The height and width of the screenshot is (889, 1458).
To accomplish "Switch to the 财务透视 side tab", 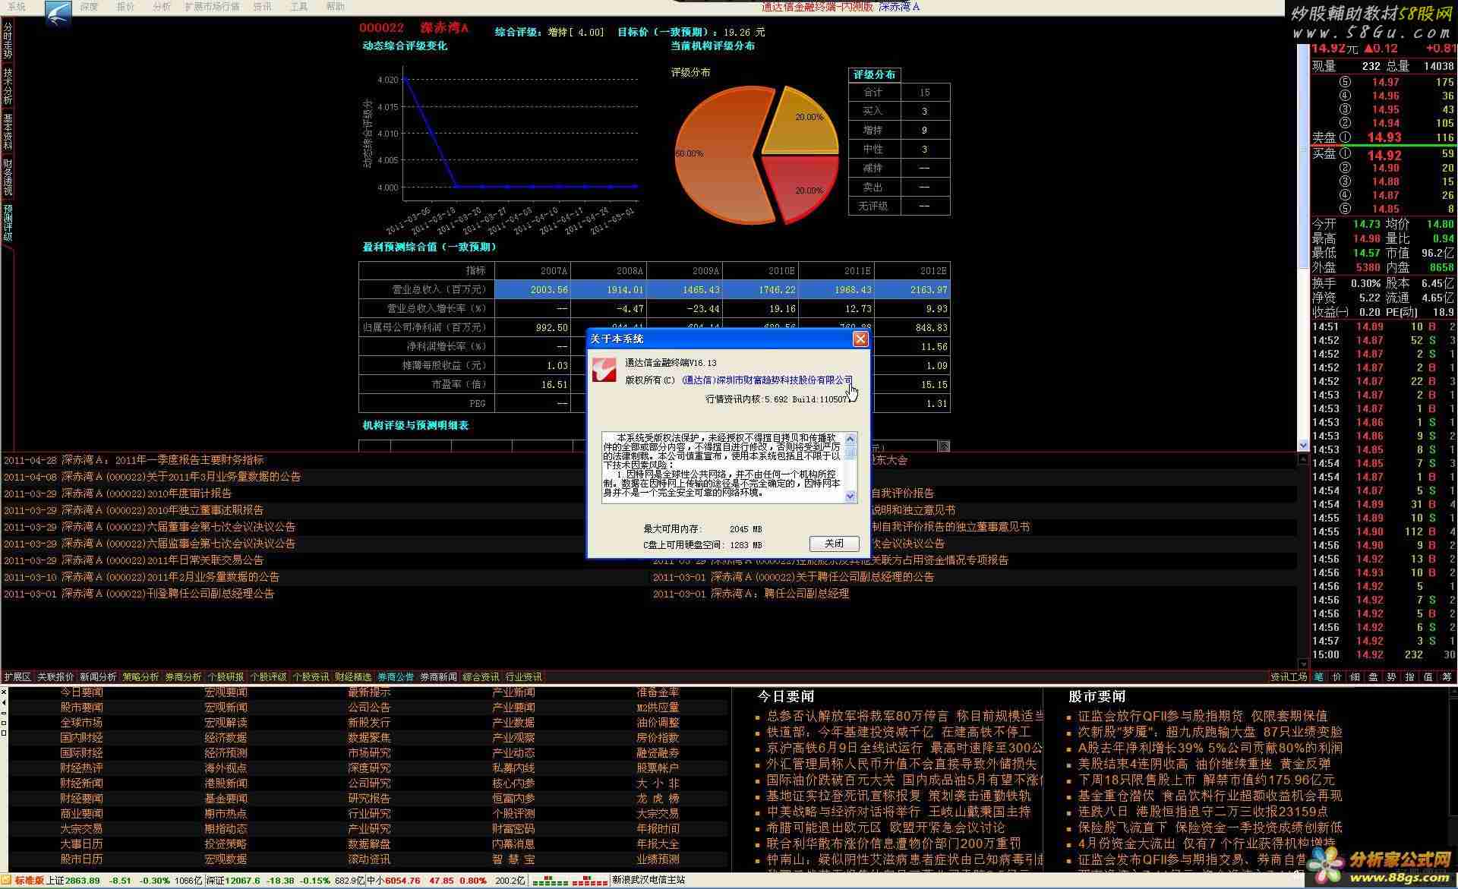I will 8,177.
